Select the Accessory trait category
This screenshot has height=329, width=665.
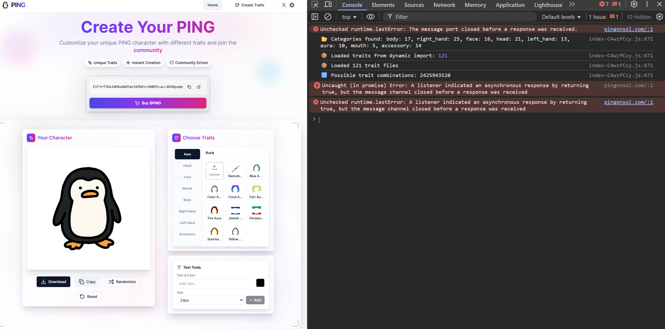pyautogui.click(x=187, y=234)
